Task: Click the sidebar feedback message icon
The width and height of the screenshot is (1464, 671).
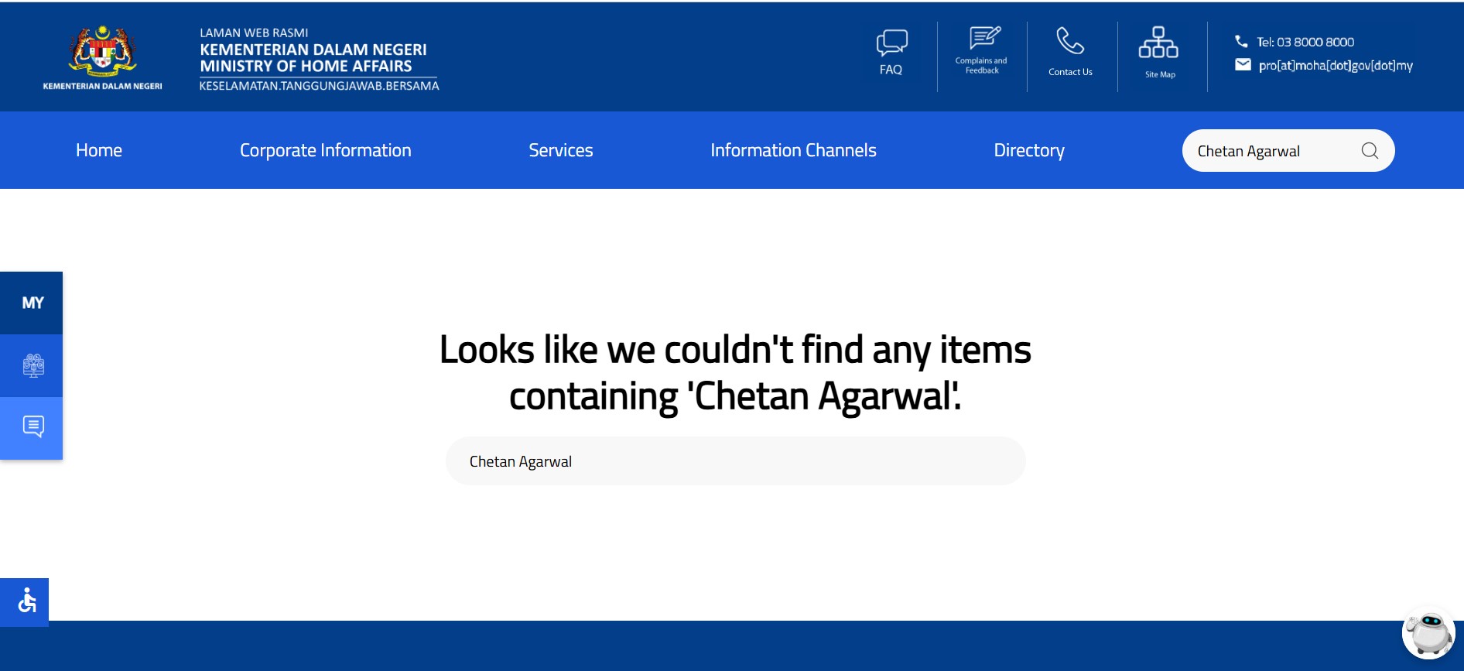Action: point(32,427)
